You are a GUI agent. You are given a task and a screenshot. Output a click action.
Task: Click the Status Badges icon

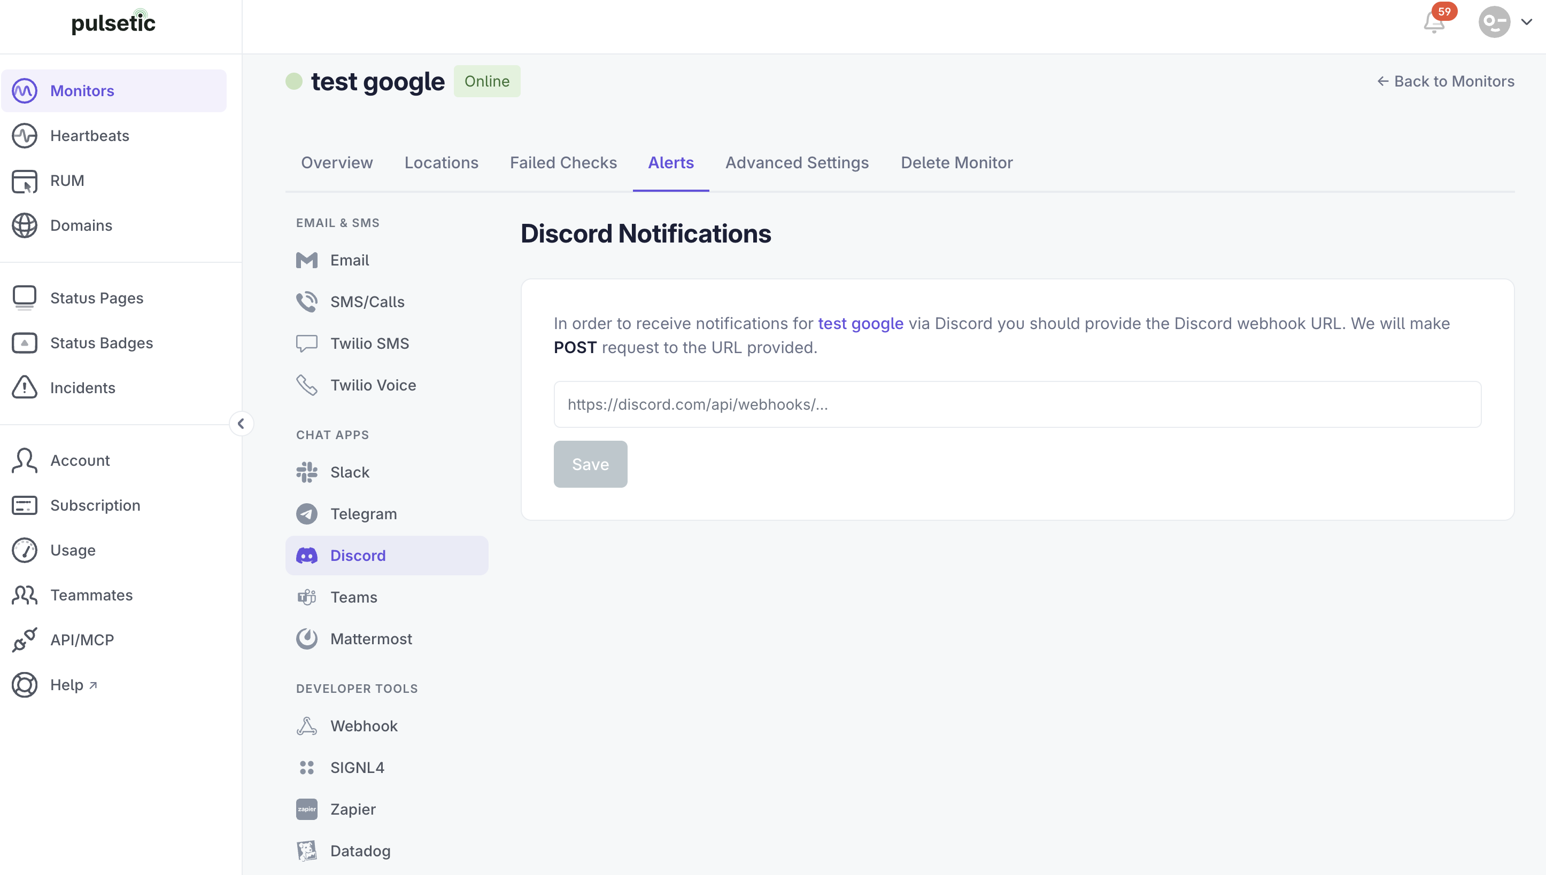click(25, 343)
